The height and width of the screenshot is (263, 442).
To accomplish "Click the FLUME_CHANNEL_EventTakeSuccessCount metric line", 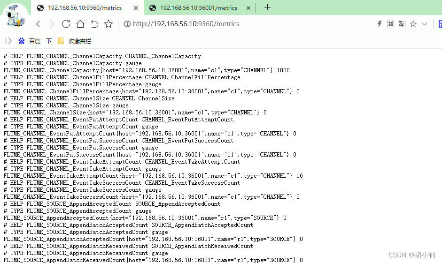I will pos(151,197).
